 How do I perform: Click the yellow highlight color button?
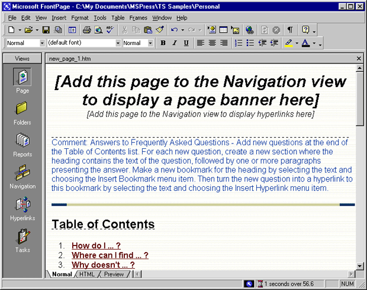pyautogui.click(x=288, y=43)
